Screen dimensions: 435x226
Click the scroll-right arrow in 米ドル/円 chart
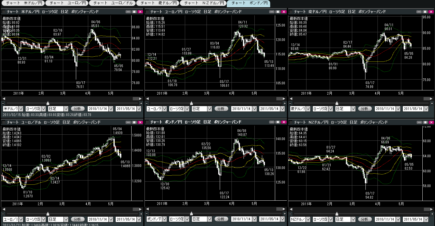[141, 99]
